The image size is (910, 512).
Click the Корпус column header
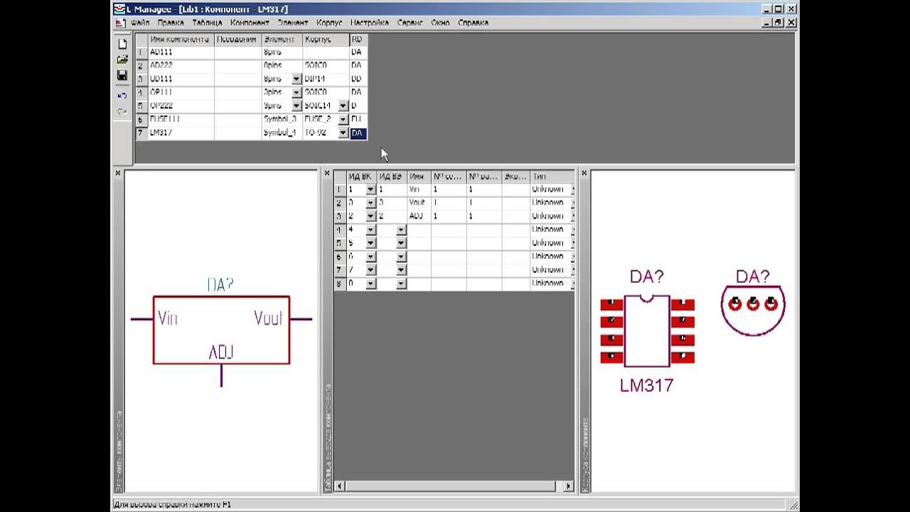[x=326, y=40]
